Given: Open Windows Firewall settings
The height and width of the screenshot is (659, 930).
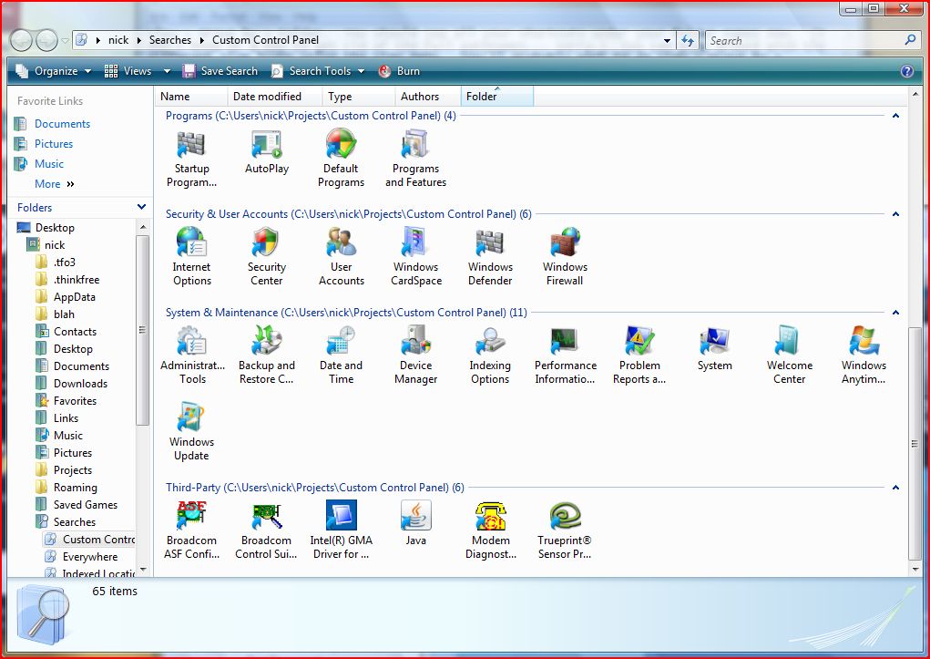Looking at the screenshot, I should [x=565, y=257].
